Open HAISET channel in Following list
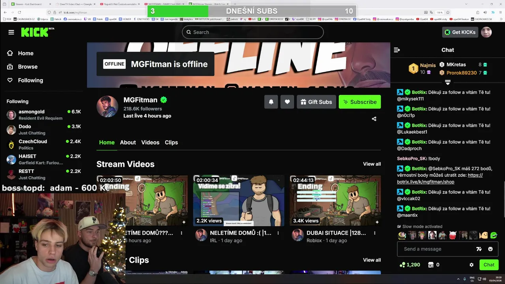This screenshot has width=505, height=284. tap(43, 159)
